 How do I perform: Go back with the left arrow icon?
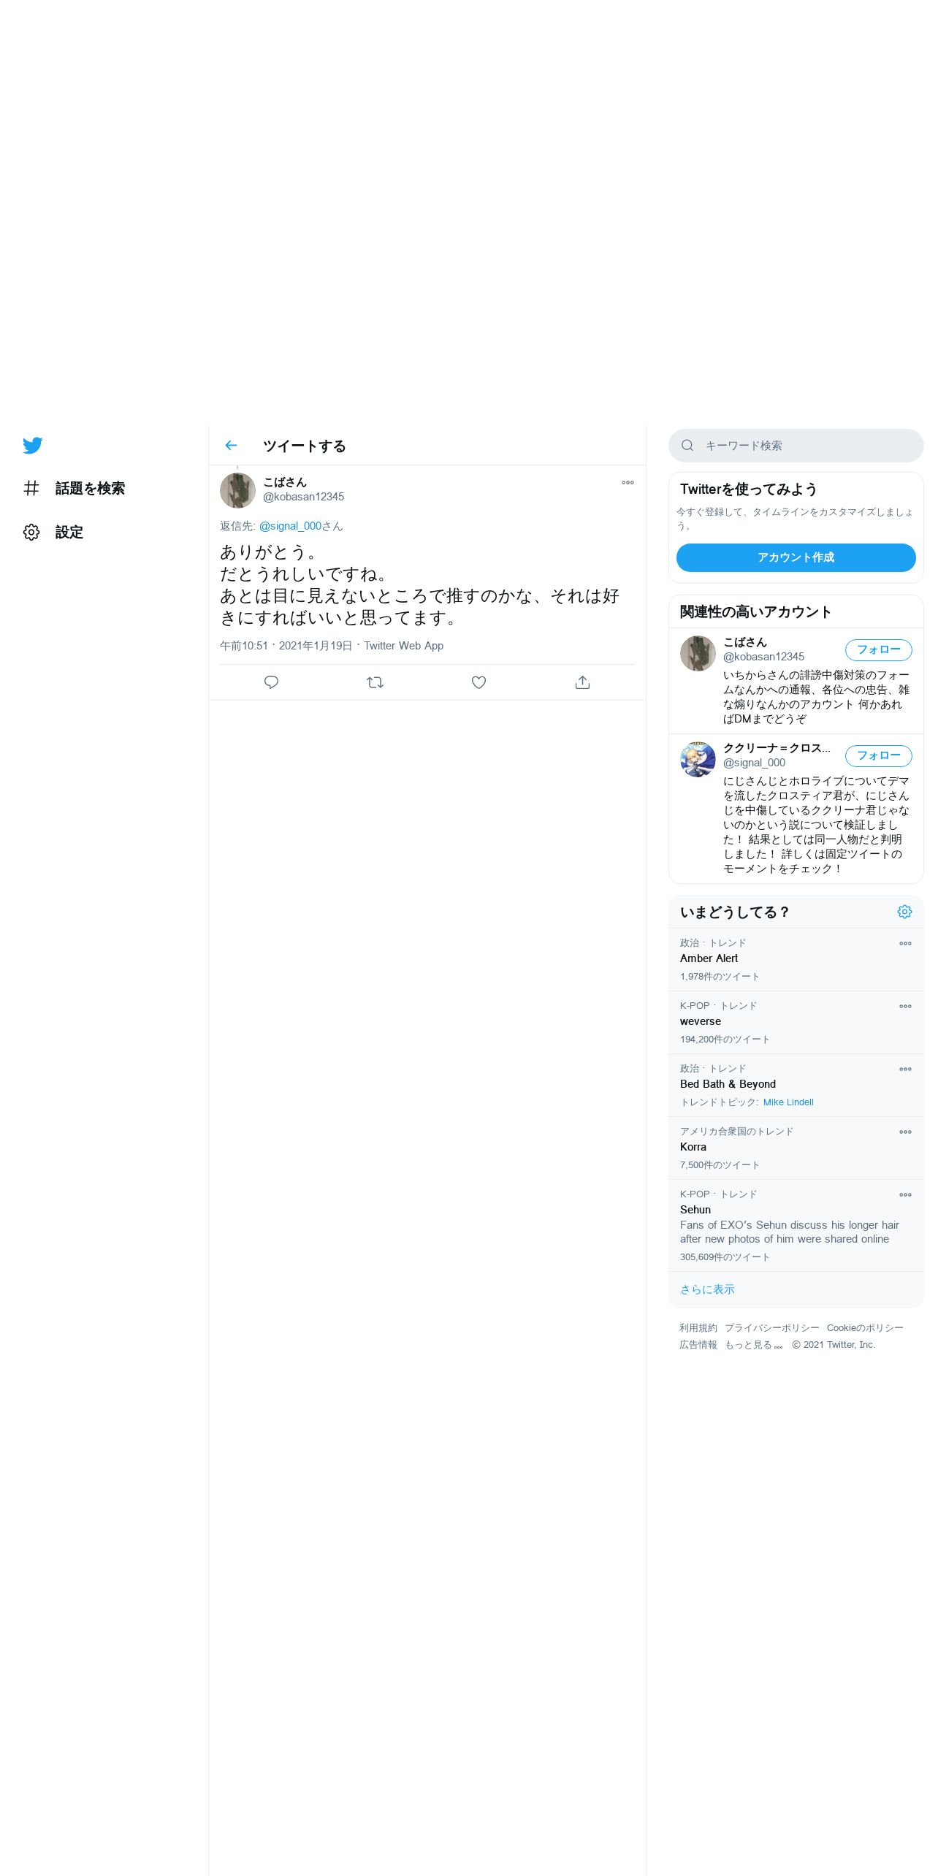[231, 446]
